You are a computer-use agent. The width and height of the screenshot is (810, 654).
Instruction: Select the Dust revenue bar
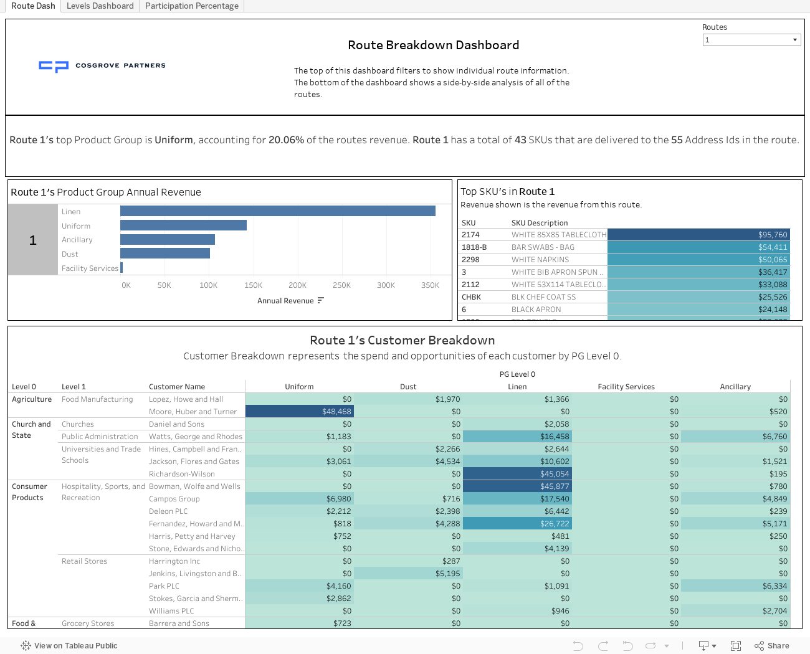[165, 254]
